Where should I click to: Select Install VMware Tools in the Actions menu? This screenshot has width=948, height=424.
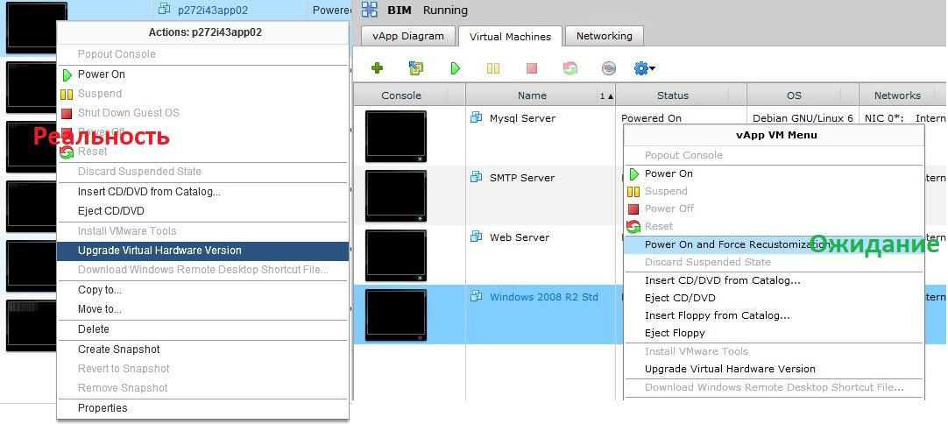202,231
